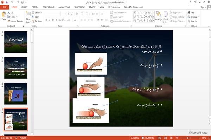
Task: Click Sign in link
Action: coord(203,7)
